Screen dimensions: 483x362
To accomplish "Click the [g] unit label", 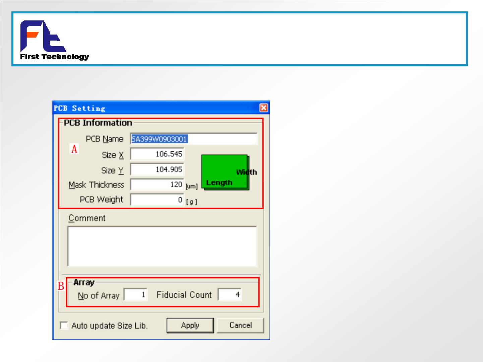I will coord(192,202).
